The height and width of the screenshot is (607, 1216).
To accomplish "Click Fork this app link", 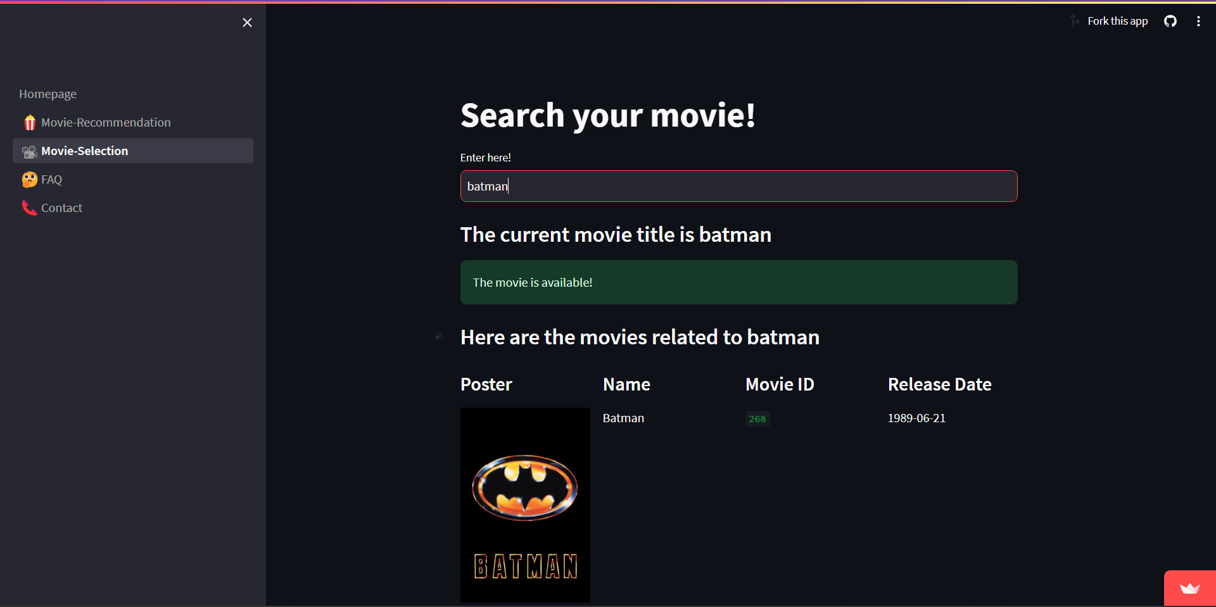I will pos(1117,21).
